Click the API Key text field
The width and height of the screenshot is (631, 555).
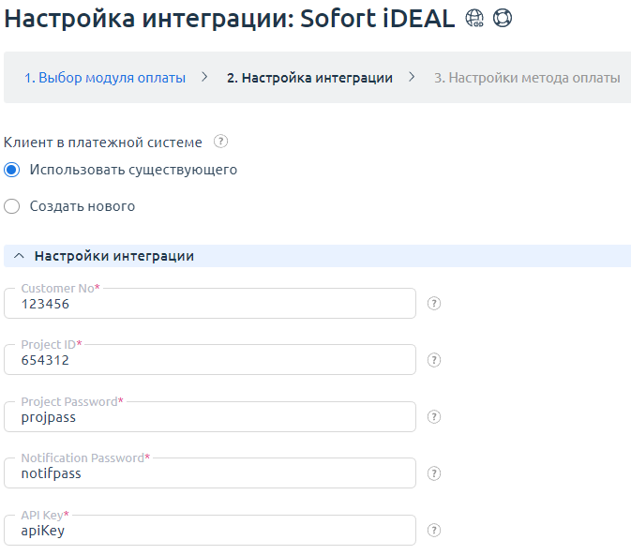point(209,531)
